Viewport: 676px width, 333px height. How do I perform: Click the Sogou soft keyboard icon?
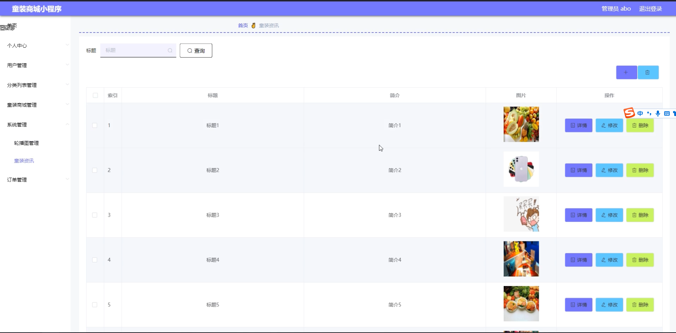[x=667, y=113]
